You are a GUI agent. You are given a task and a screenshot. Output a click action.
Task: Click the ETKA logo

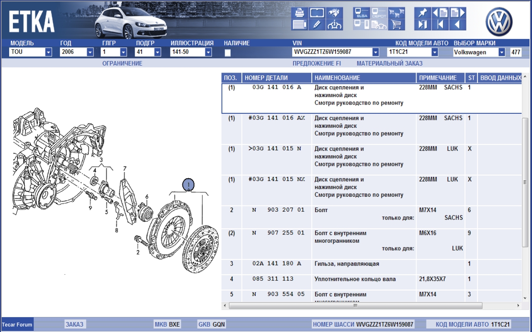pyautogui.click(x=32, y=22)
